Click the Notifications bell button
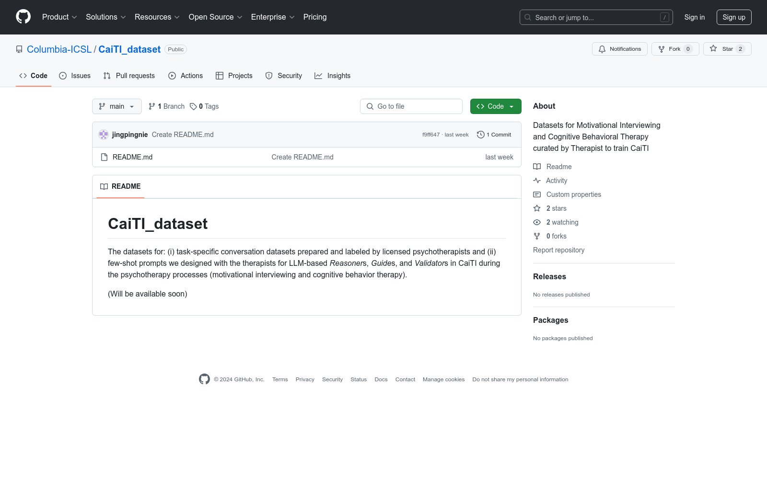Screen dimensions: 767x479 click(x=620, y=49)
